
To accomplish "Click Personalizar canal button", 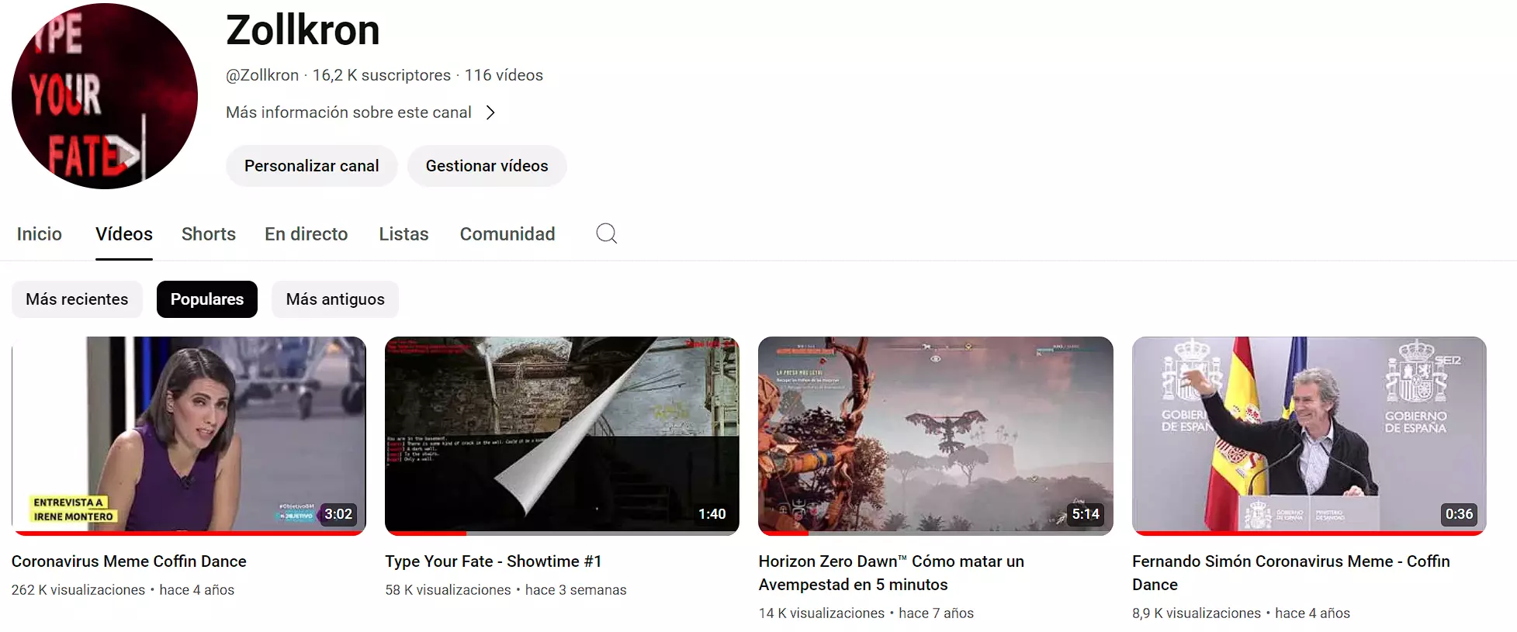I will [x=312, y=166].
